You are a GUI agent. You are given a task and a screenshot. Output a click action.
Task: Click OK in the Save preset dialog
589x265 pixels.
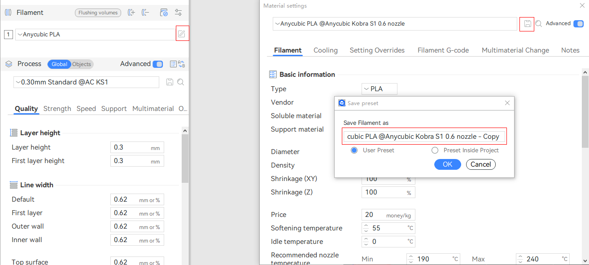(x=448, y=164)
